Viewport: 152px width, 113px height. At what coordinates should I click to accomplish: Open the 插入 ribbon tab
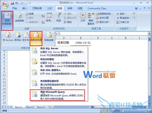click(x=25, y=8)
